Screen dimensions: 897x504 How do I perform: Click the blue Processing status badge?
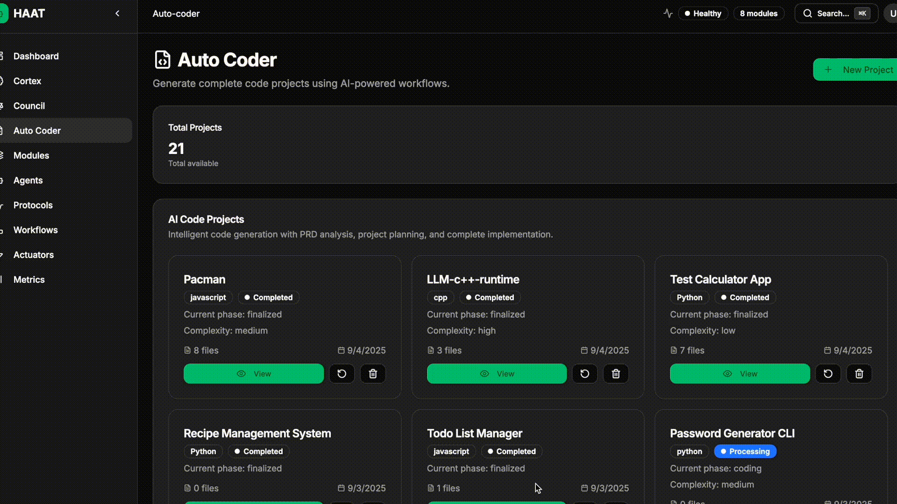[745, 451]
